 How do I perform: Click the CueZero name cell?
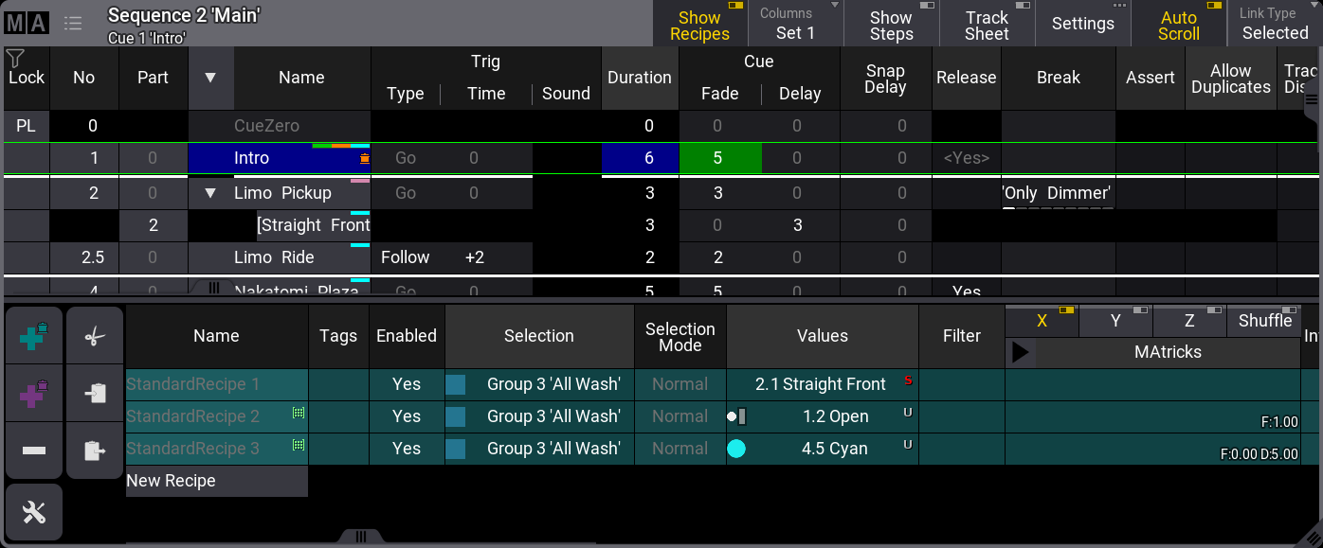280,125
